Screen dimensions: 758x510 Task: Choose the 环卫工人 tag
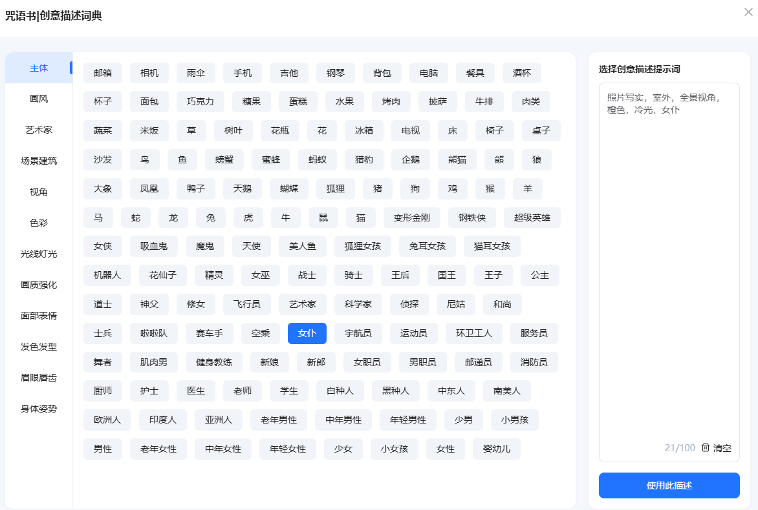pyautogui.click(x=473, y=333)
